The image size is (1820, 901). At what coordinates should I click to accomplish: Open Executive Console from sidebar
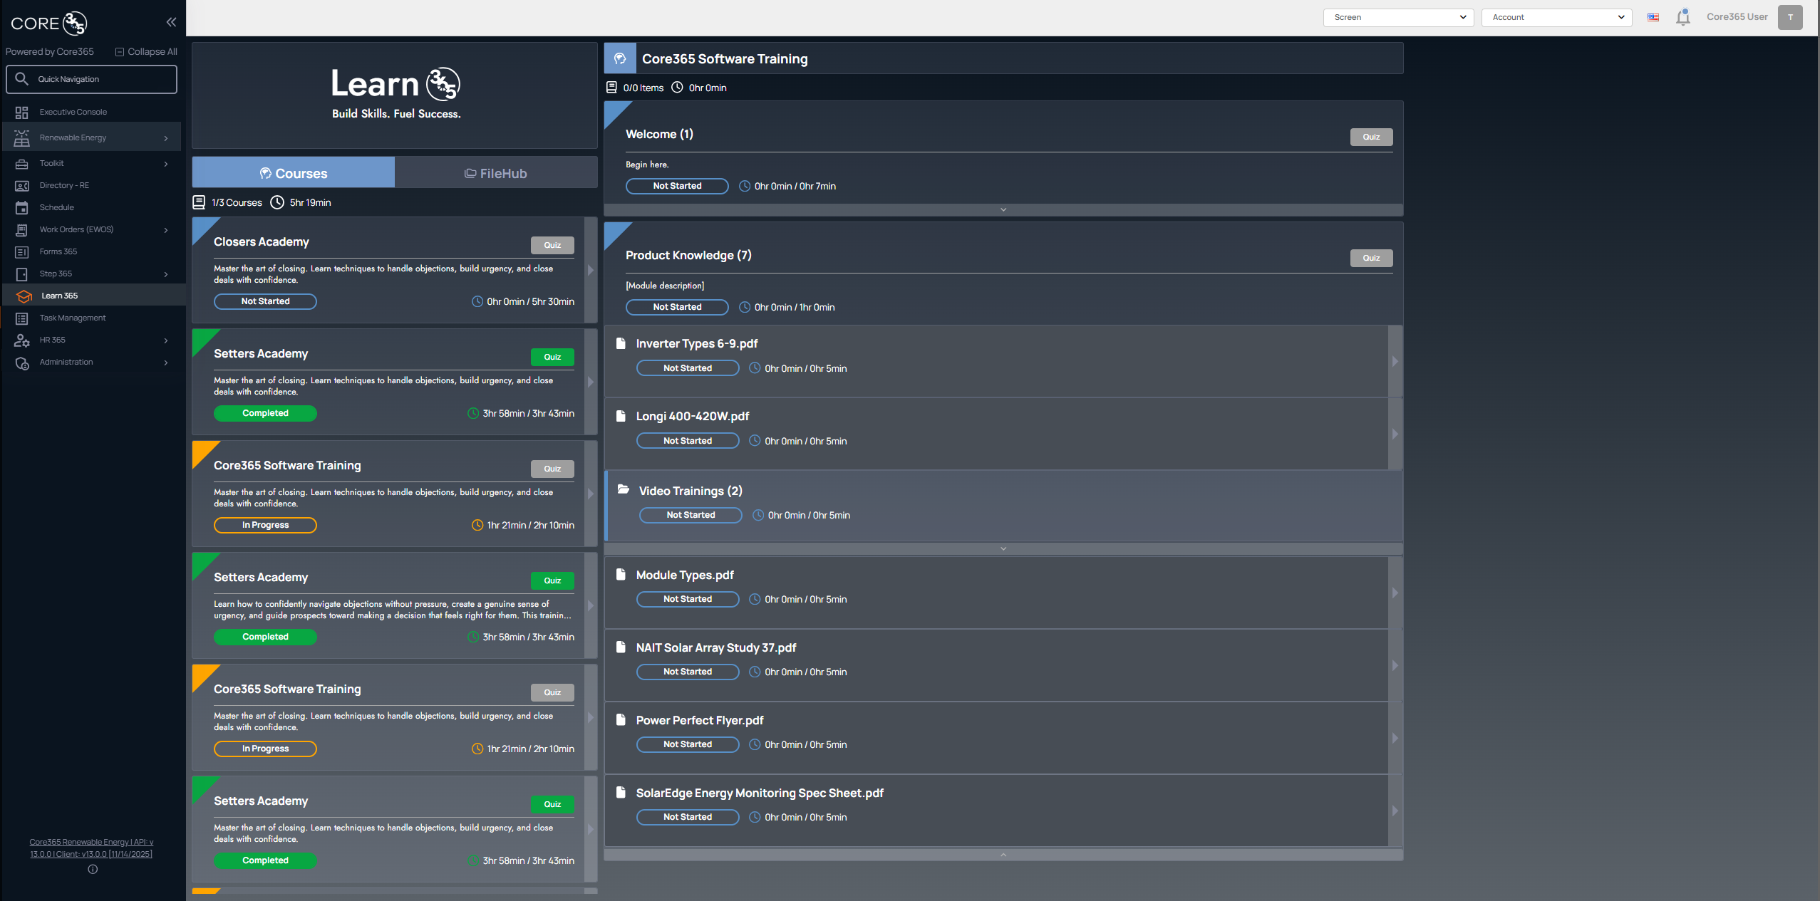73,112
